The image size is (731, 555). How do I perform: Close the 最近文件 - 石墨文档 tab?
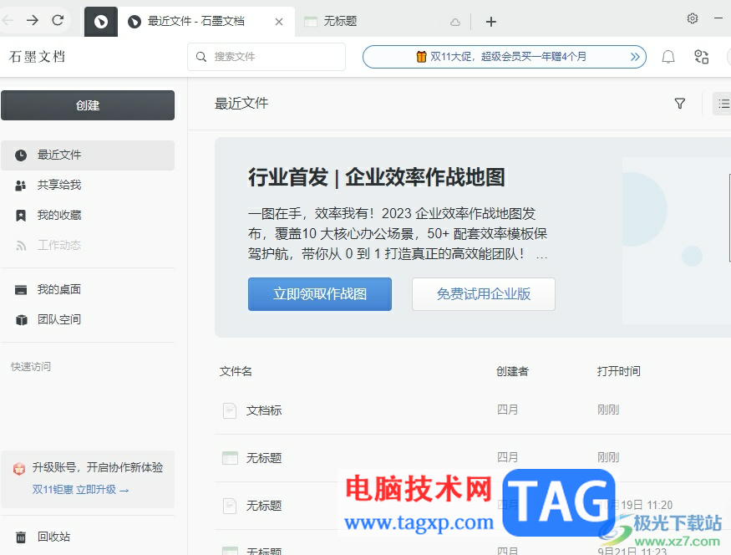pos(279,22)
